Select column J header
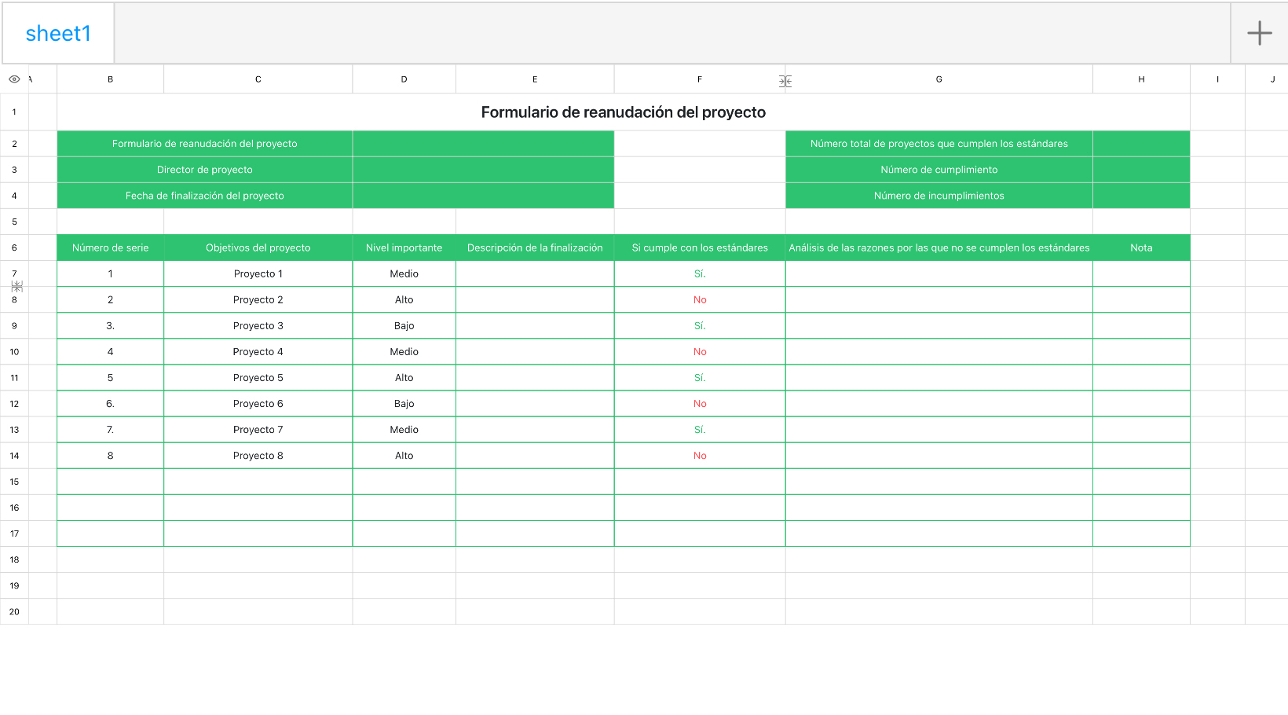The width and height of the screenshot is (1288, 715). click(x=1267, y=79)
